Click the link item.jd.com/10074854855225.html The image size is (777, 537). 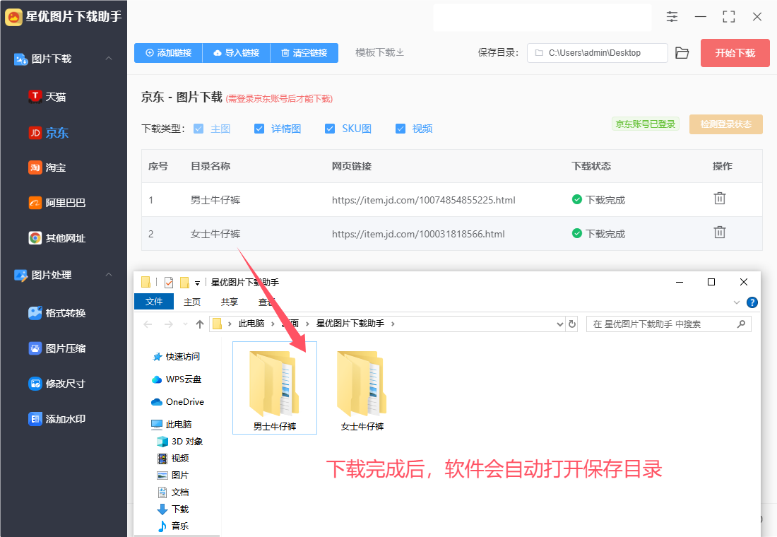click(424, 200)
